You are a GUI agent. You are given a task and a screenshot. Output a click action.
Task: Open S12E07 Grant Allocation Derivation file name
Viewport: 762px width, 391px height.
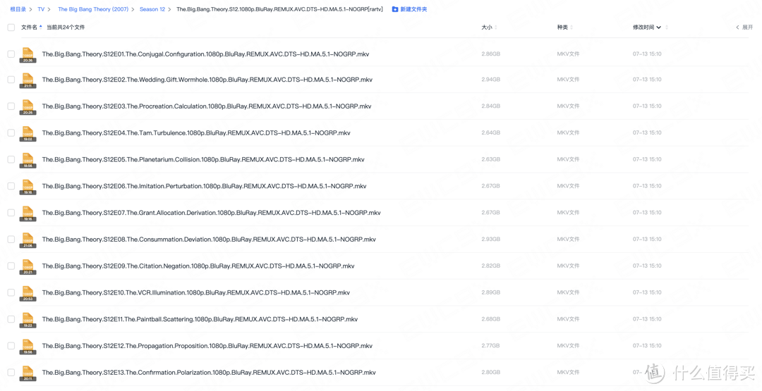[x=212, y=213]
